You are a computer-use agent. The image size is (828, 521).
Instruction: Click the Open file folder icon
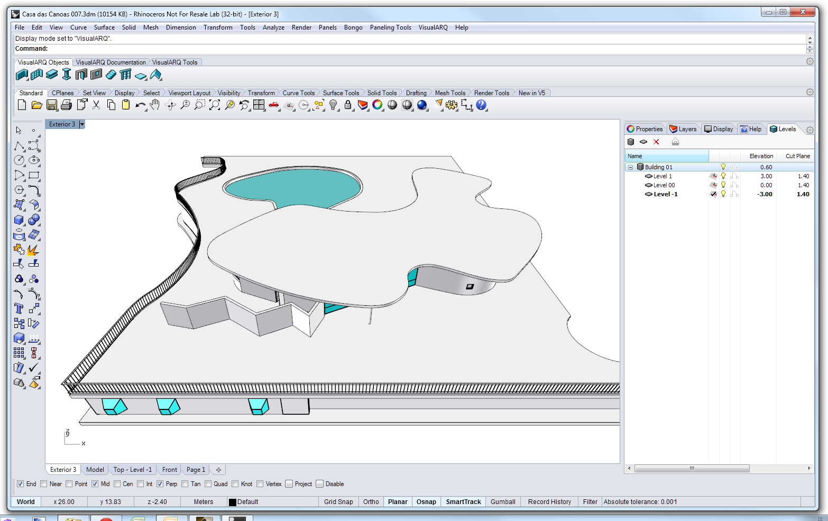coord(36,105)
